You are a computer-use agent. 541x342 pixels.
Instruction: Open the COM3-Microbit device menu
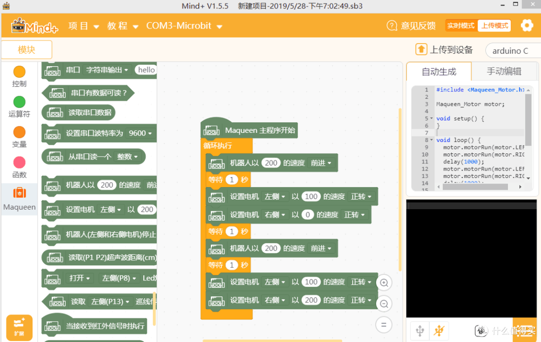[184, 26]
